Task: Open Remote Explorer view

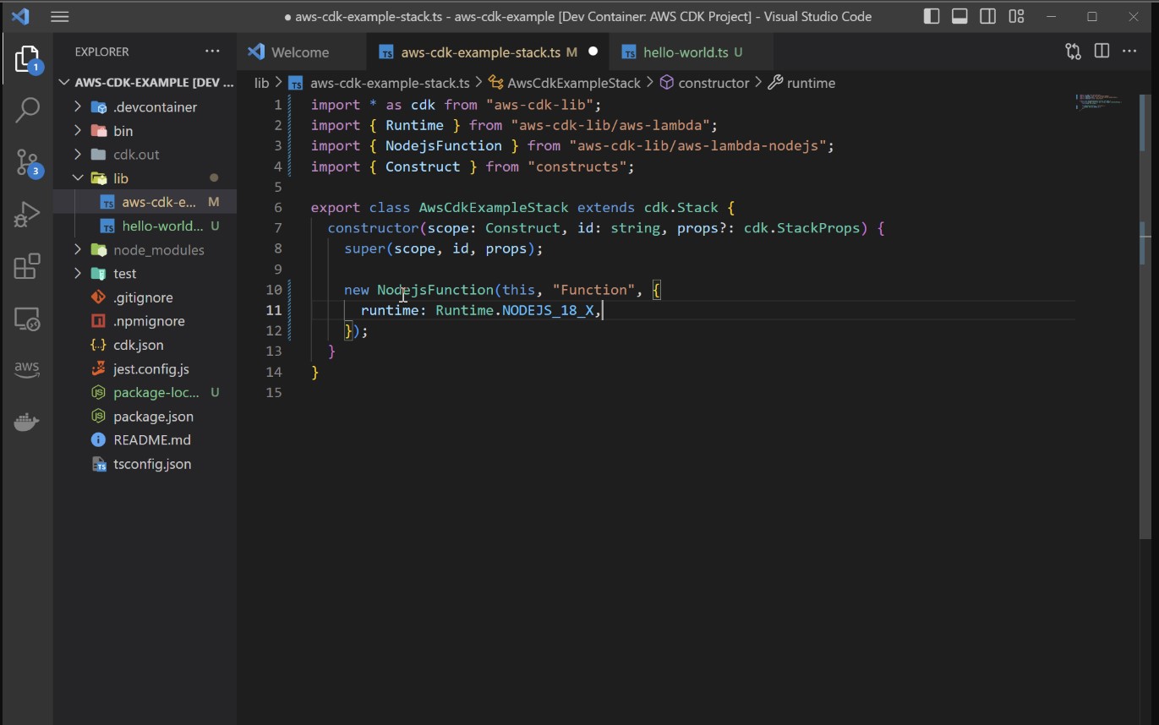Action: click(27, 319)
